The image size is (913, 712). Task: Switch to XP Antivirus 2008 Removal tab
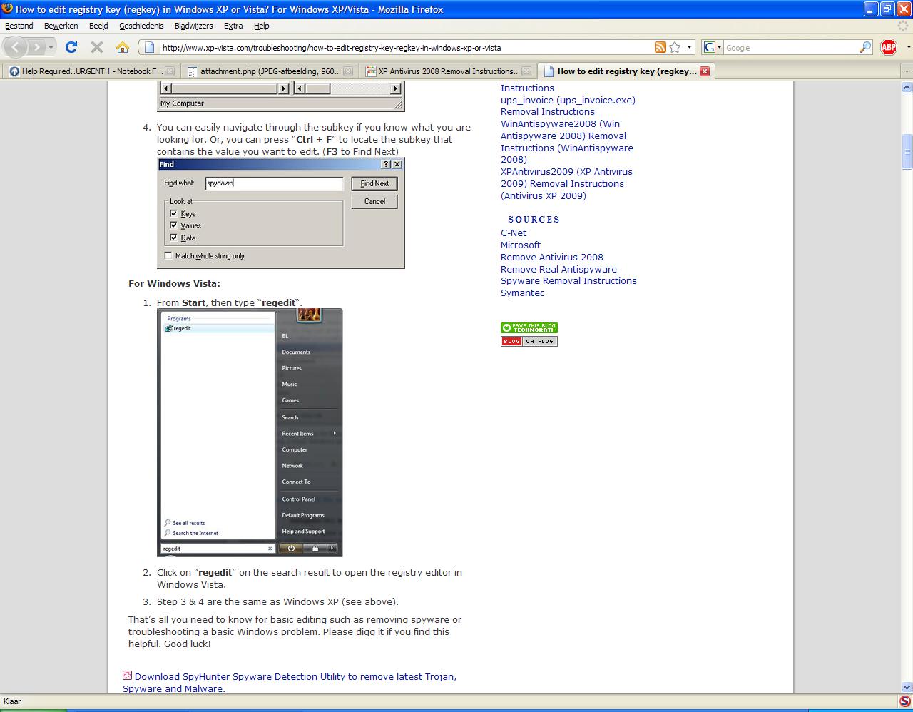(447, 71)
